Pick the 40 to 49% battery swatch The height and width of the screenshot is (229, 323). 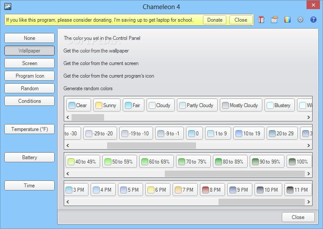point(83,162)
